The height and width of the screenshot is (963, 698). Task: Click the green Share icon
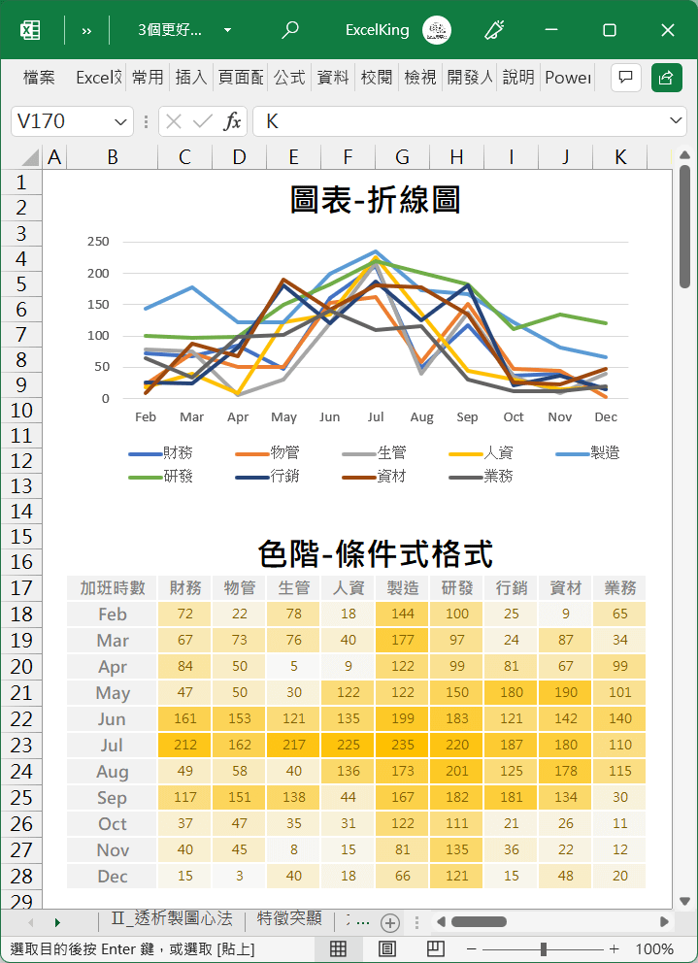tap(666, 78)
